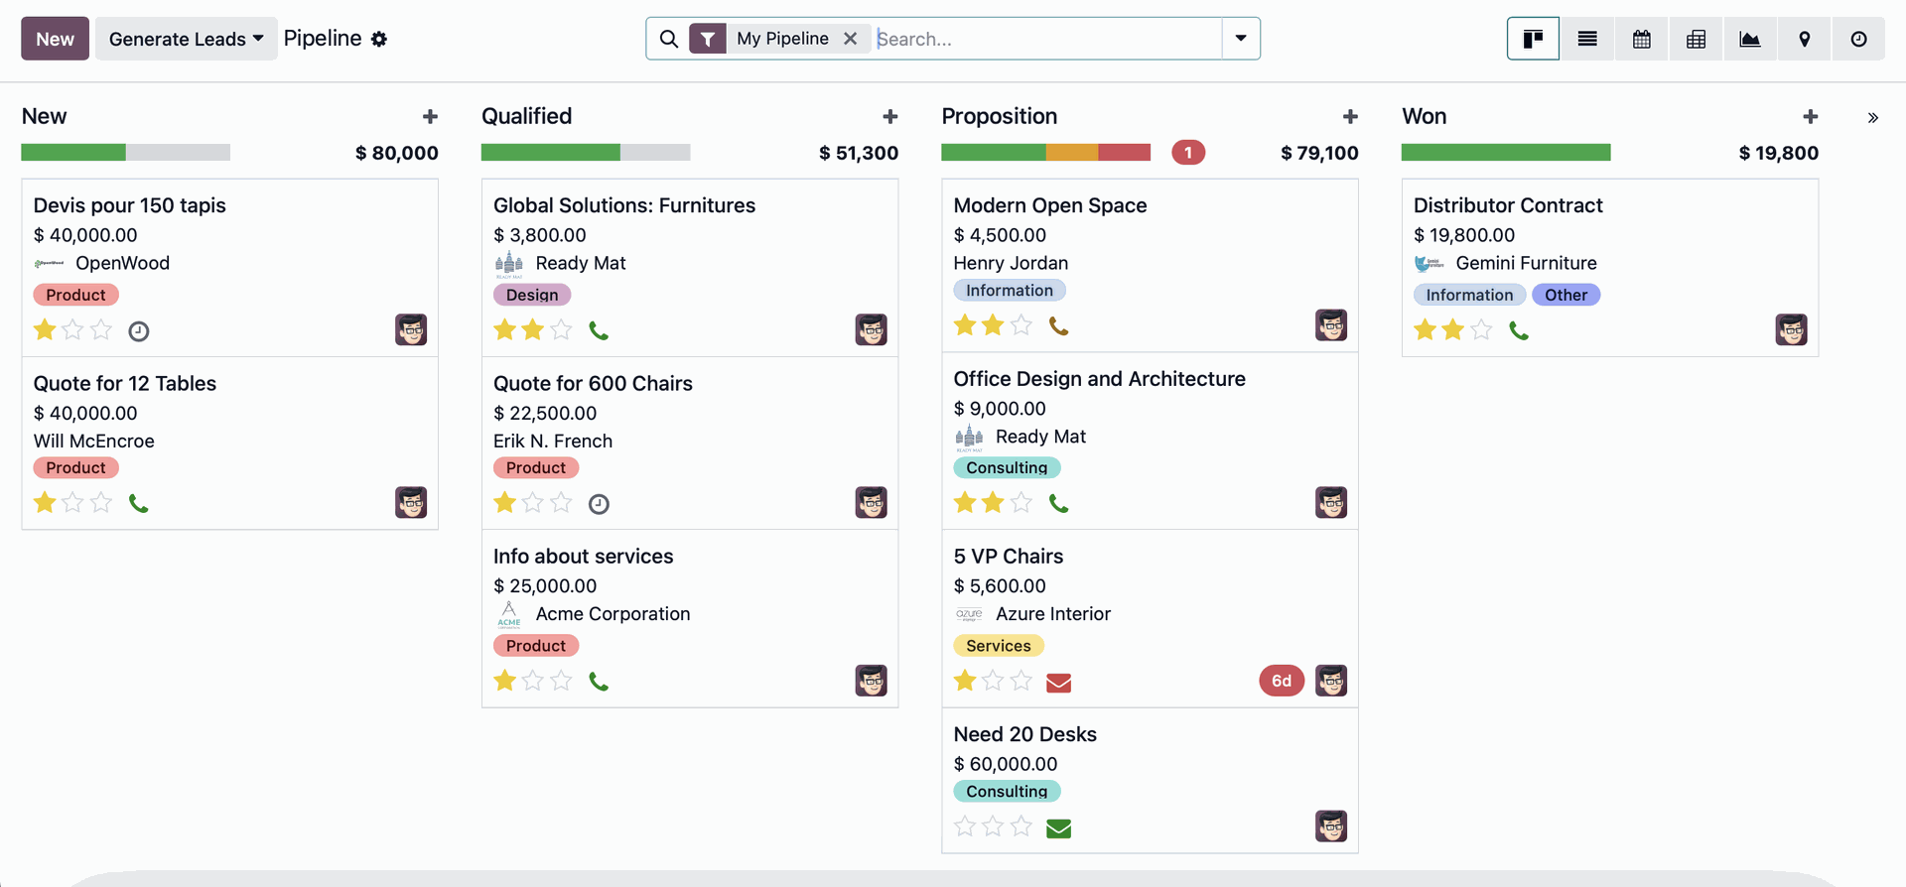Set third star priority on Devis pour 150 tapis
1906x887 pixels.
tap(101, 330)
